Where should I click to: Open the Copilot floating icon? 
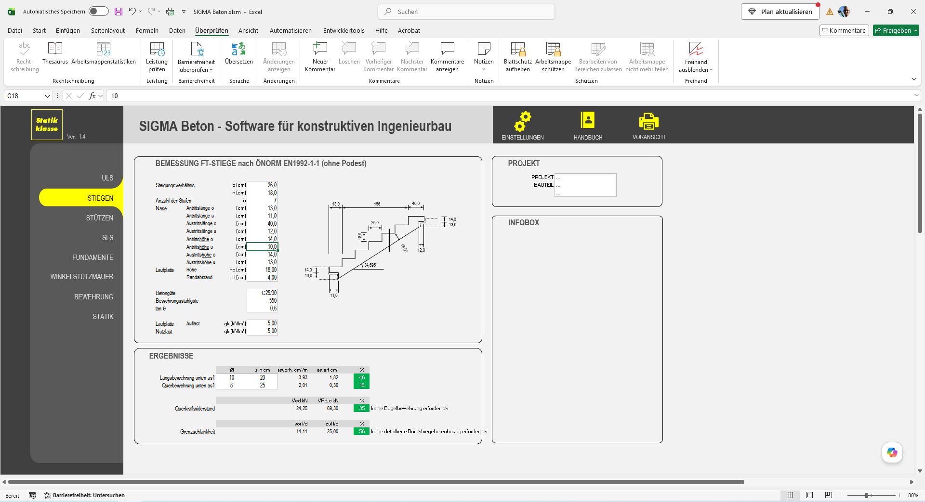pyautogui.click(x=892, y=452)
